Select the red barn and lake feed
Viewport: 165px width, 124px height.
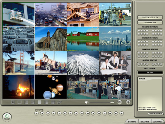83,39
